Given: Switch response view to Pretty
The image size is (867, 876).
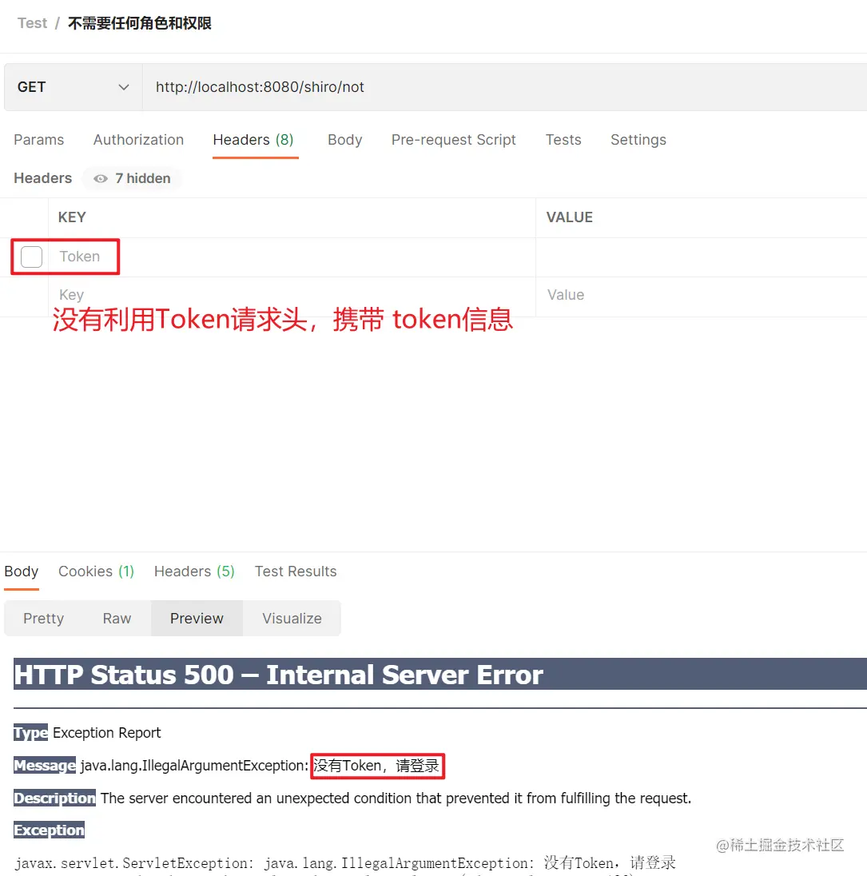Looking at the screenshot, I should (x=44, y=619).
